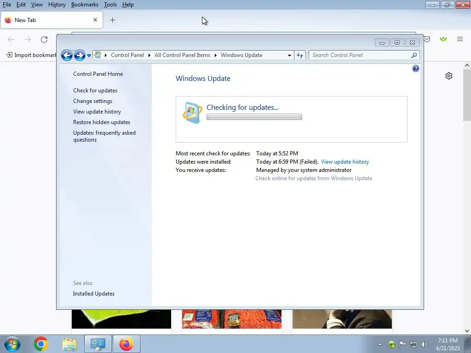The height and width of the screenshot is (353, 471).
Task: Open Firefox hamburger application menu
Action: [460, 39]
